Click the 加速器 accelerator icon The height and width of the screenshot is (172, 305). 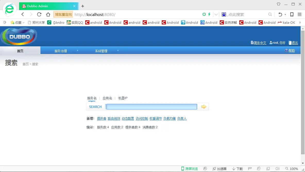pos(220,168)
